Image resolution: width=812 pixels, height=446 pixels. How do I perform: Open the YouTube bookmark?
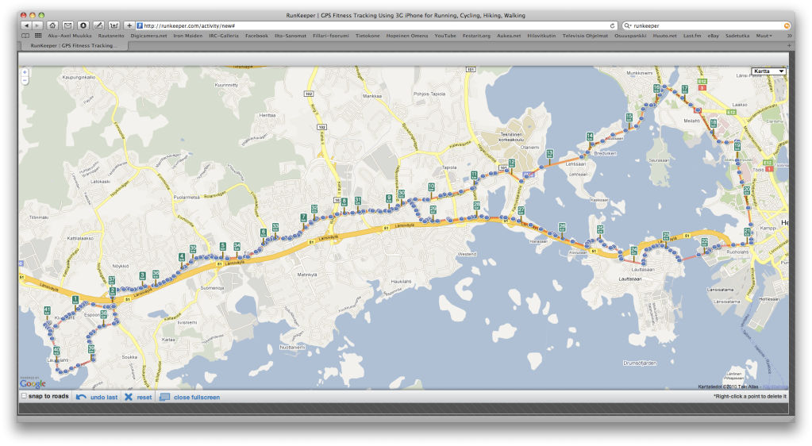pos(444,36)
